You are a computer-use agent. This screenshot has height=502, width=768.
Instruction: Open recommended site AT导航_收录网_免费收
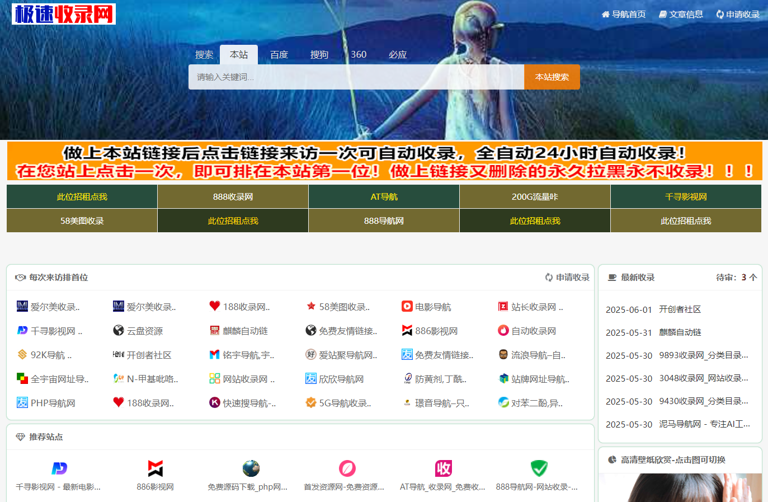coord(442,476)
